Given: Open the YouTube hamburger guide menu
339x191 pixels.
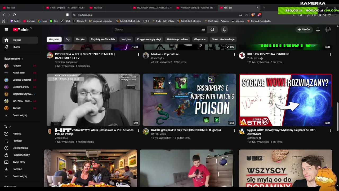Looking at the screenshot, I should (x=6, y=29).
